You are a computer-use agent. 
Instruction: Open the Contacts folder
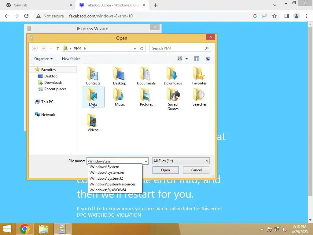click(93, 76)
